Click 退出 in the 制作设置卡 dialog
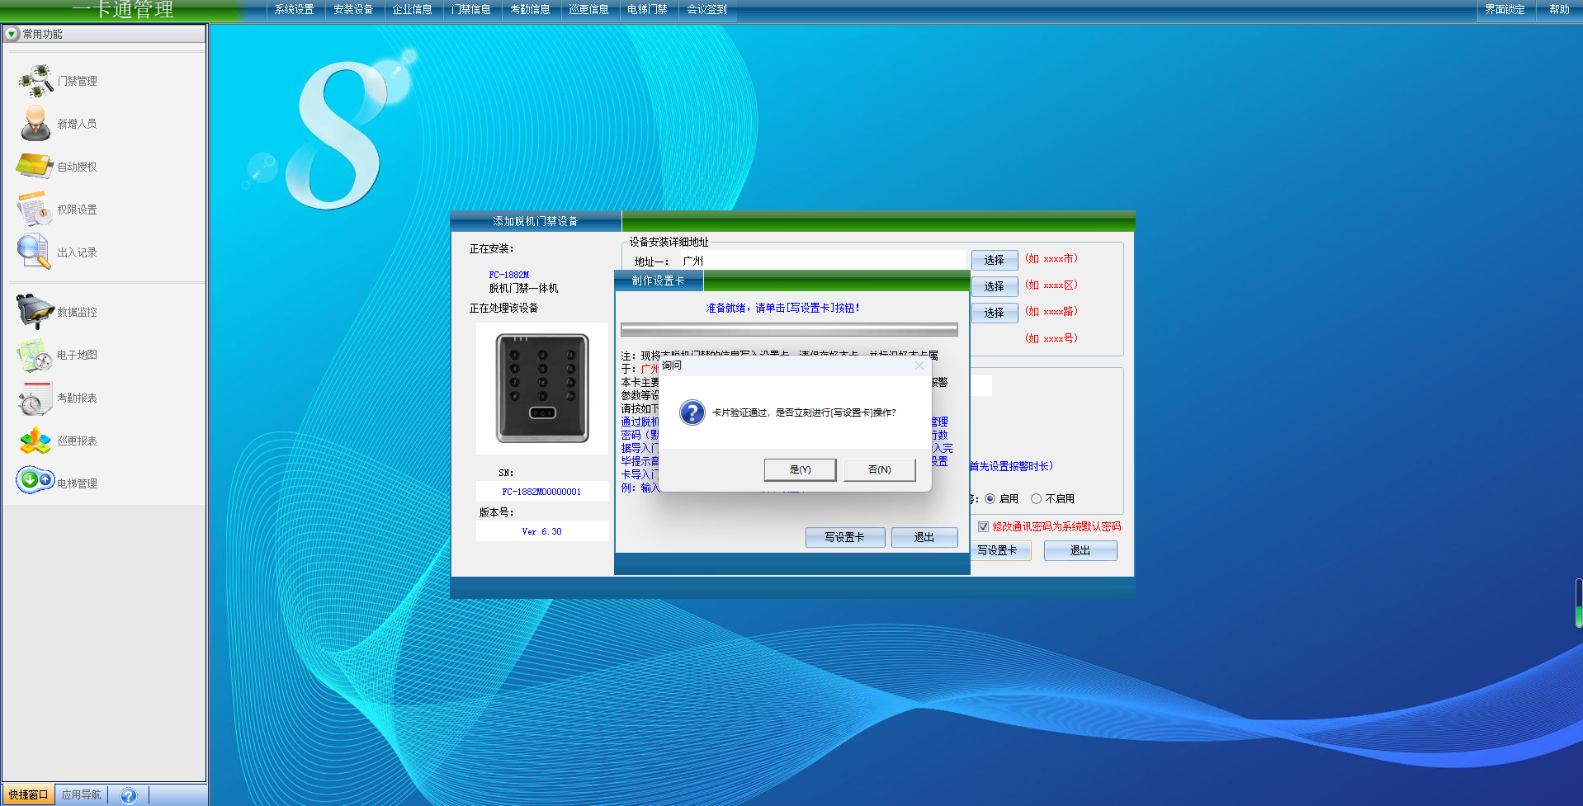 (924, 537)
